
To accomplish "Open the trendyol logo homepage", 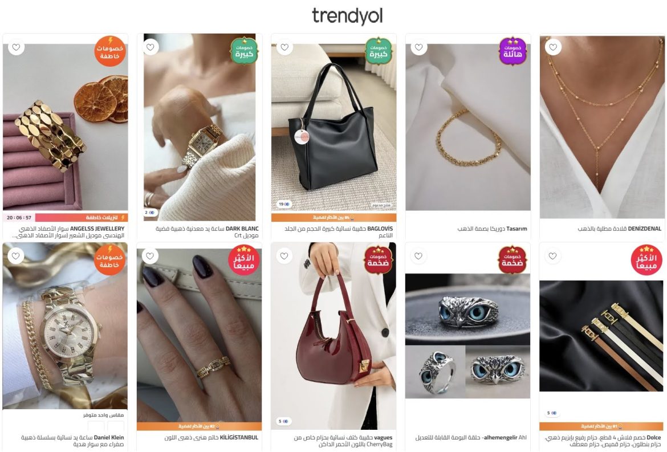I will coord(347,16).
